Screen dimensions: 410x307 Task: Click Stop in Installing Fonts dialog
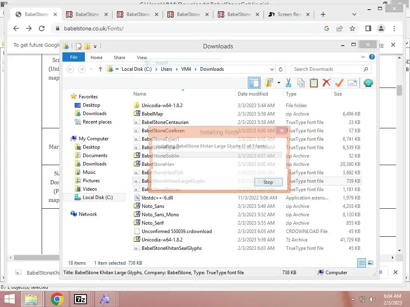coord(268,182)
